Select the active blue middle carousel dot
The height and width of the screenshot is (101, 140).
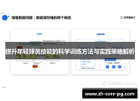[4, 87]
